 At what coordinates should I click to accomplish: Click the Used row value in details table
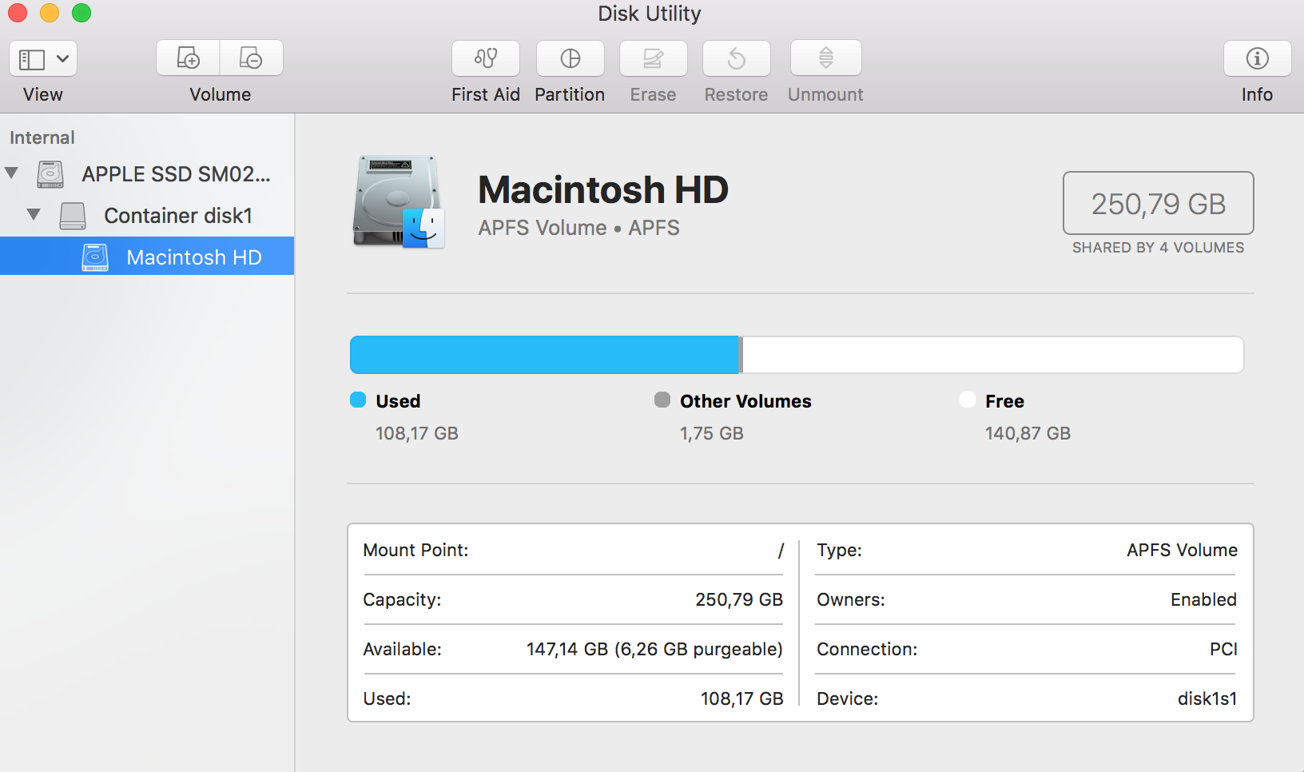click(742, 698)
